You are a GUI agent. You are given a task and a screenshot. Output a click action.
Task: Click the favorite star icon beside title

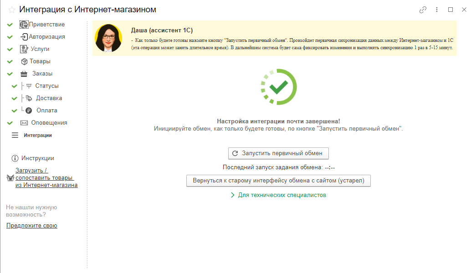click(12, 10)
